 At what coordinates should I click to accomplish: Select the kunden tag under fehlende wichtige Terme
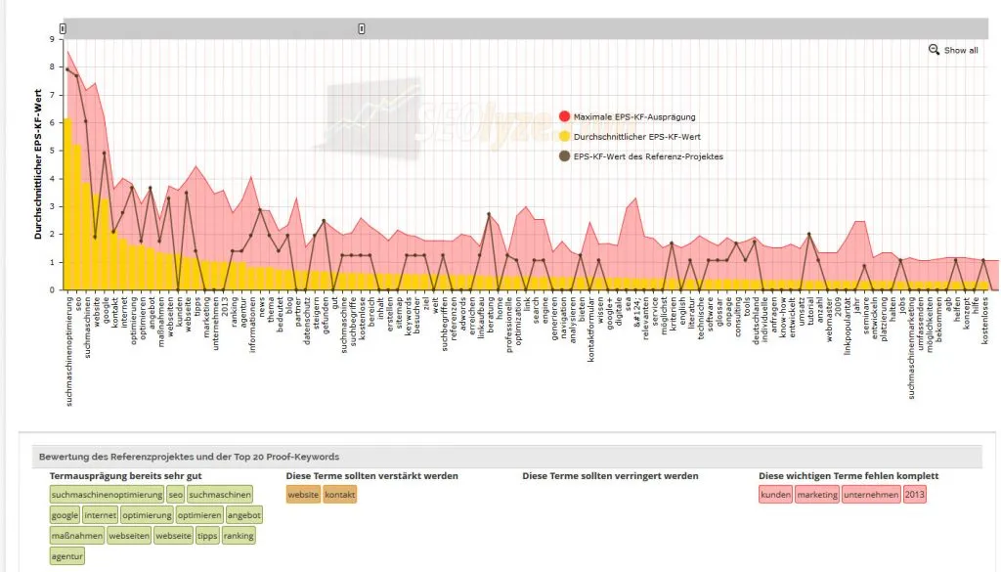(778, 495)
